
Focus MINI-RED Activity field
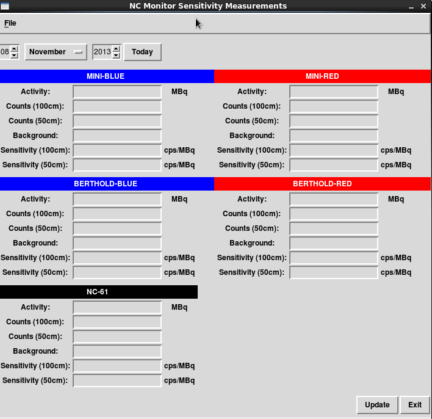click(x=334, y=92)
